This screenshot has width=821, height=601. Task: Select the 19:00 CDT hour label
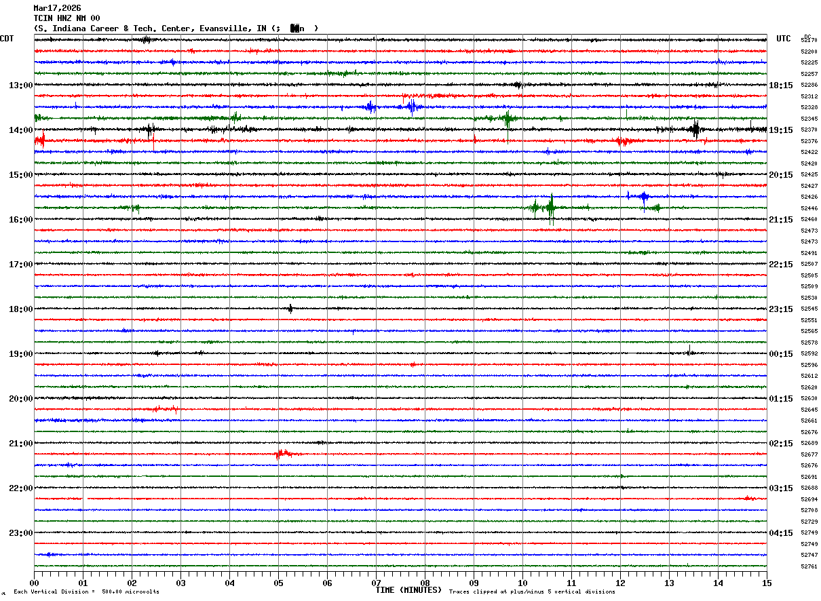coord(20,354)
